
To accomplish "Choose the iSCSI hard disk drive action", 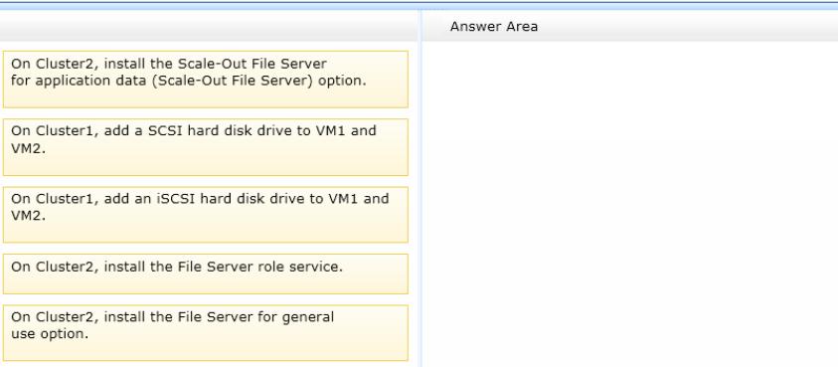I will pyautogui.click(x=205, y=215).
